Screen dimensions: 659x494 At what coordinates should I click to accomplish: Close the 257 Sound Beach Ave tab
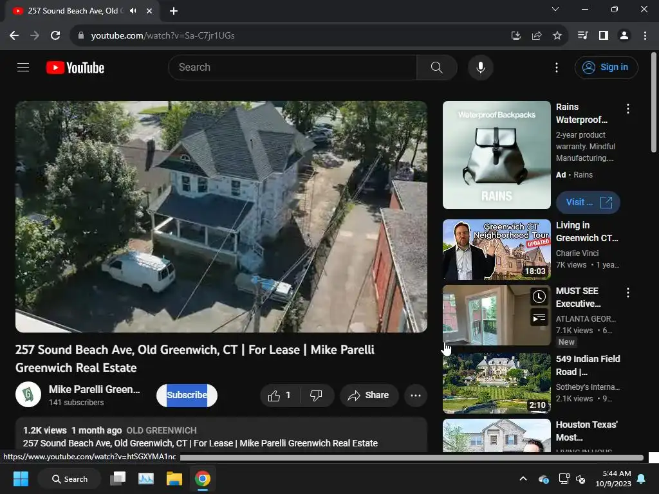click(x=149, y=11)
